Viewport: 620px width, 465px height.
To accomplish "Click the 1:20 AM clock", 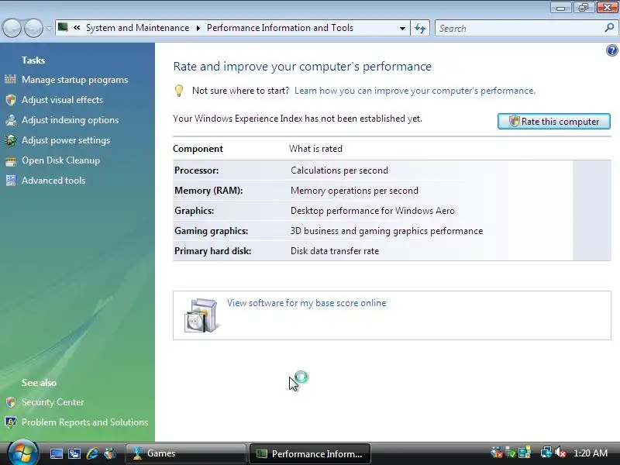I will tap(591, 453).
